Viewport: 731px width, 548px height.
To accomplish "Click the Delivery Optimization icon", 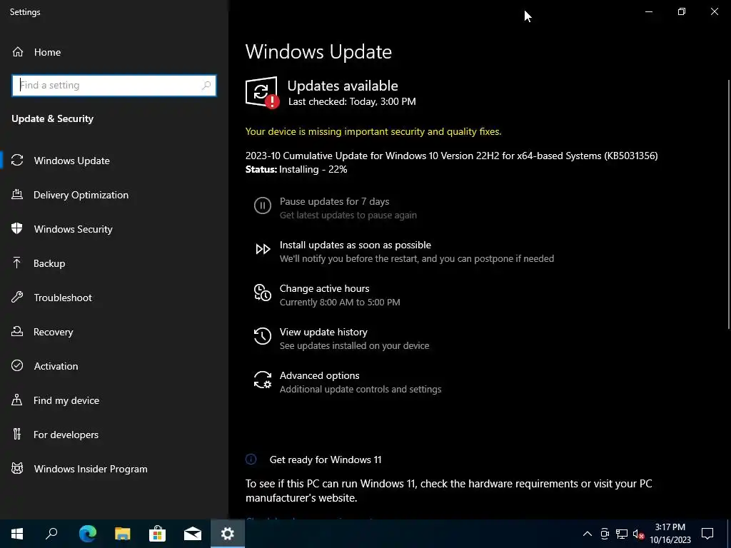I will coord(17,195).
